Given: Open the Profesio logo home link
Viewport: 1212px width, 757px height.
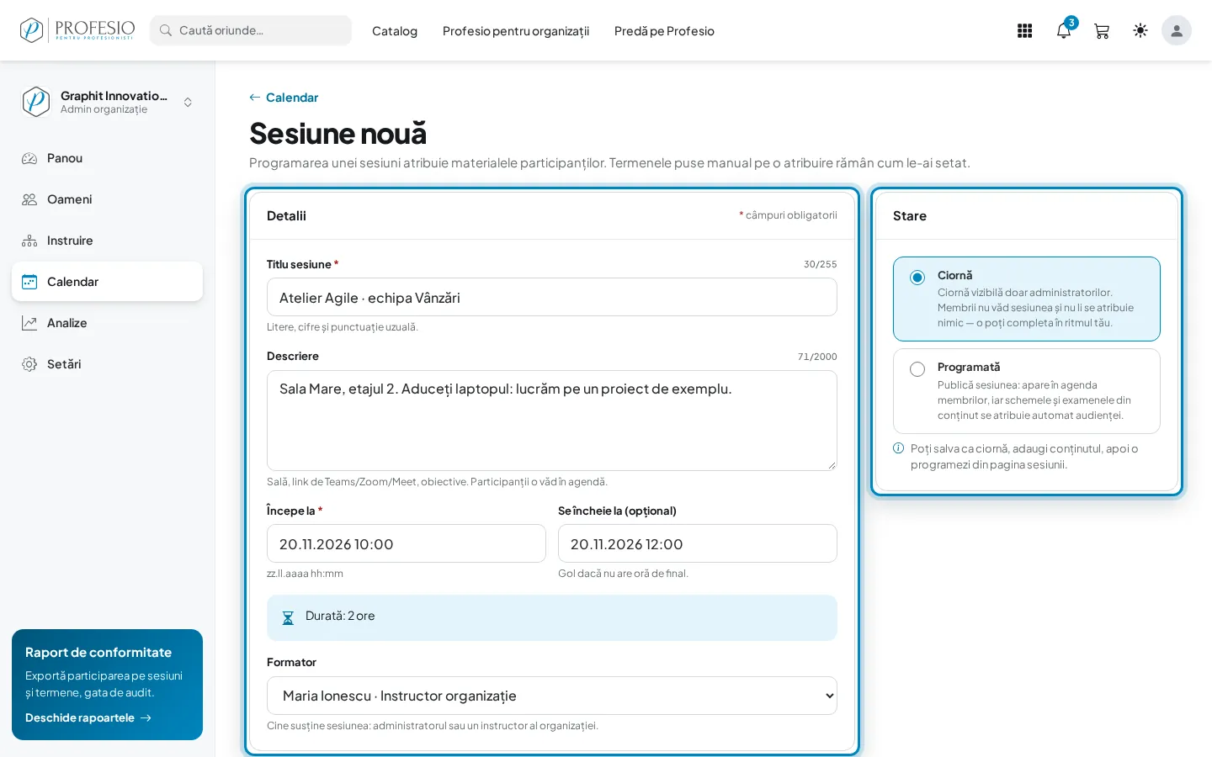Looking at the screenshot, I should tap(77, 30).
